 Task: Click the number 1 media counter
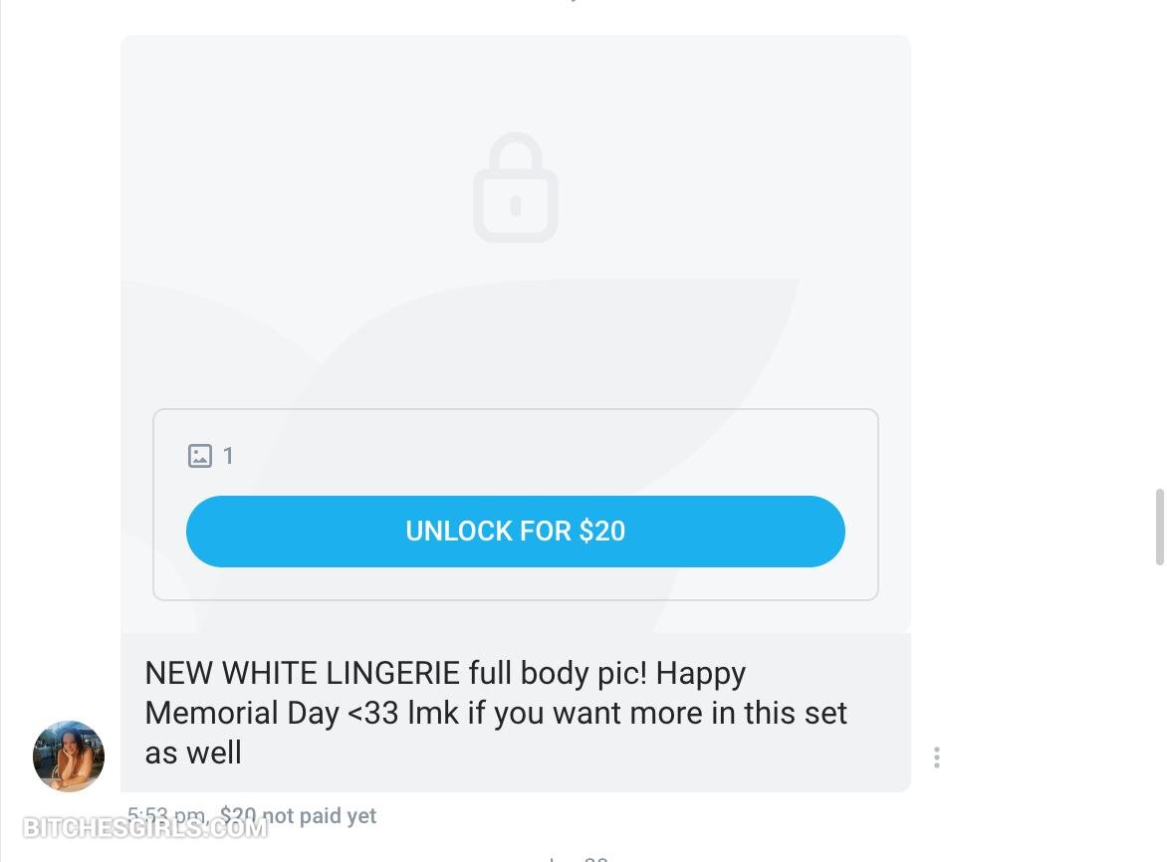(x=228, y=455)
